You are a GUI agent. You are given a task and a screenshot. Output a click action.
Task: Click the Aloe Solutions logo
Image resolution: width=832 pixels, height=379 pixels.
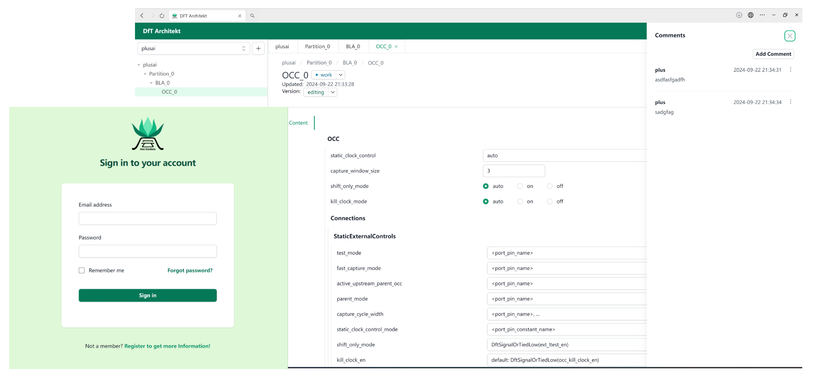[148, 134]
